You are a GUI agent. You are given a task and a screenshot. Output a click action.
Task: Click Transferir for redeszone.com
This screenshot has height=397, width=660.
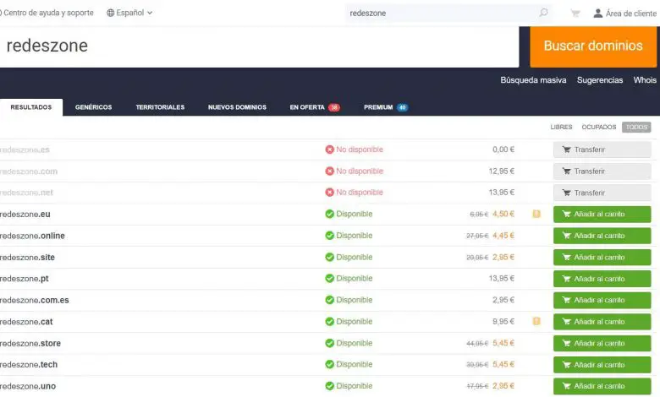(x=602, y=171)
